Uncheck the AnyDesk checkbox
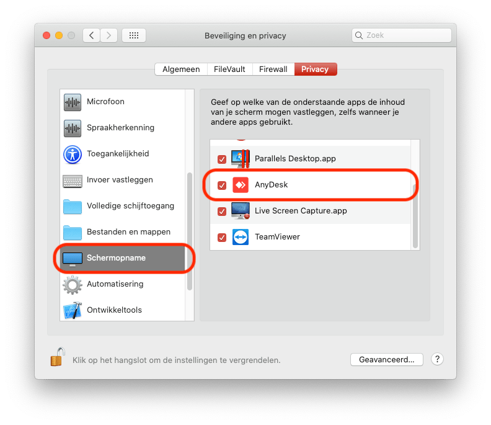 tap(222, 186)
